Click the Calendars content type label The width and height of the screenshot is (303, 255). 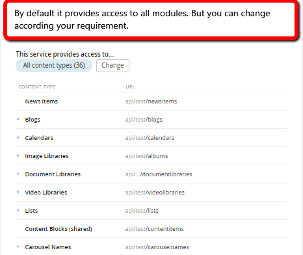(x=39, y=138)
